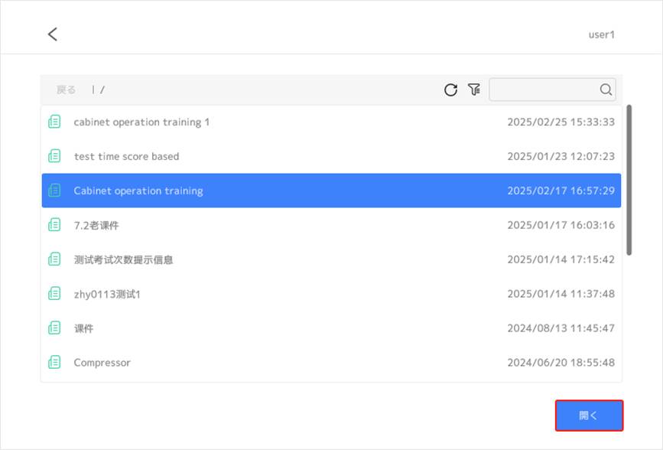
Task: Select the test time score based item
Action: [332, 156]
